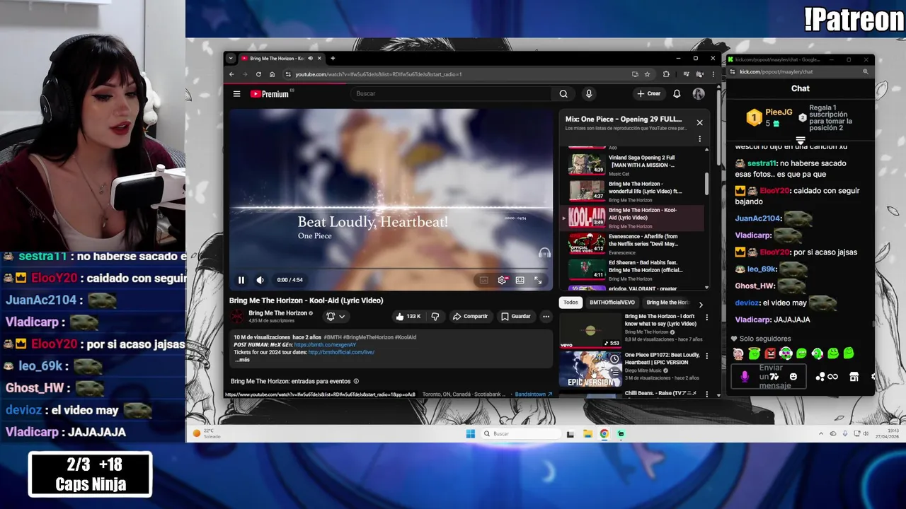This screenshot has height=509, width=906.
Task: Open YouTube notifications bell in the header
Action: [x=677, y=93]
